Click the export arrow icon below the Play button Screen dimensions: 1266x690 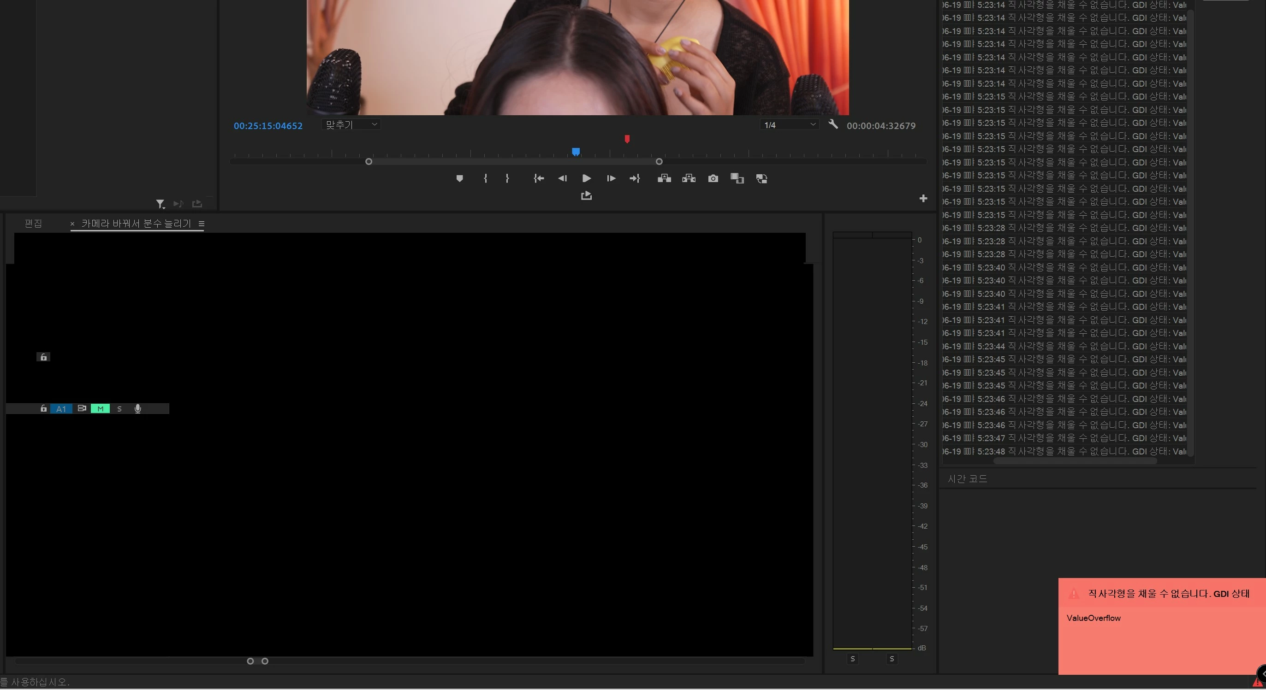coord(586,196)
